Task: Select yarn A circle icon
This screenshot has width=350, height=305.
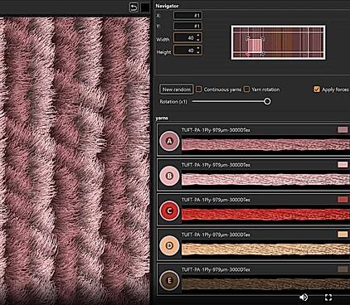Action: coord(169,141)
